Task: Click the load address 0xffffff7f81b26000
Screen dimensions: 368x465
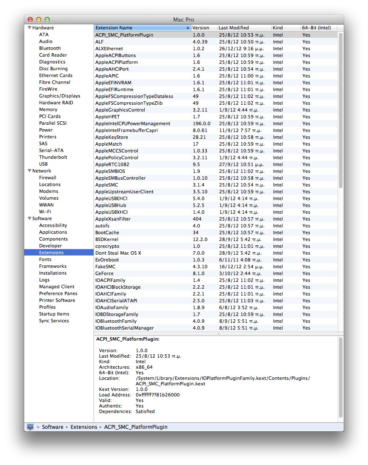Action: coord(158,395)
